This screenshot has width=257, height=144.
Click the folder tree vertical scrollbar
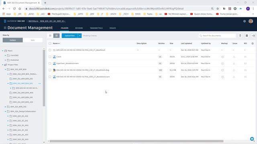[x=44, y=78]
